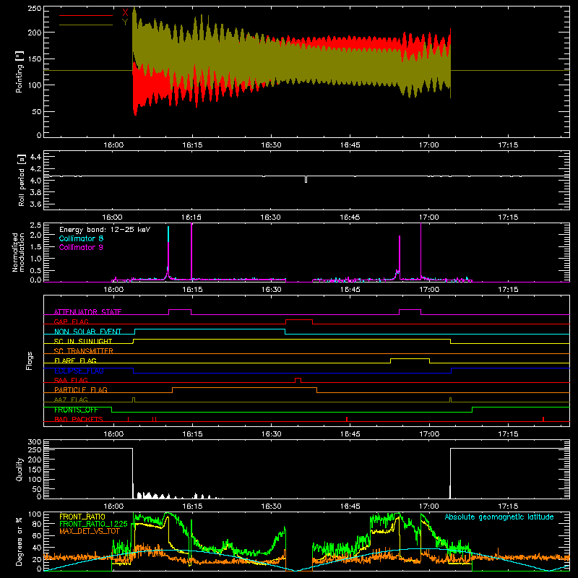Click the 'Roll period [s]' axis title
578x578 pixels.
click(x=22, y=180)
